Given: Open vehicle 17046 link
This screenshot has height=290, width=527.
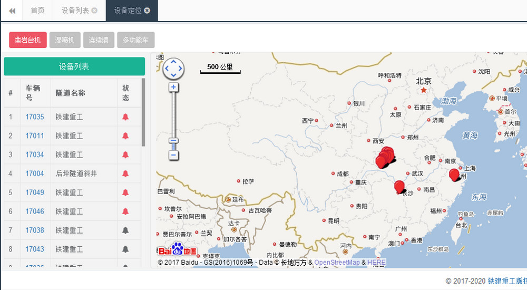Looking at the screenshot, I should (35, 211).
